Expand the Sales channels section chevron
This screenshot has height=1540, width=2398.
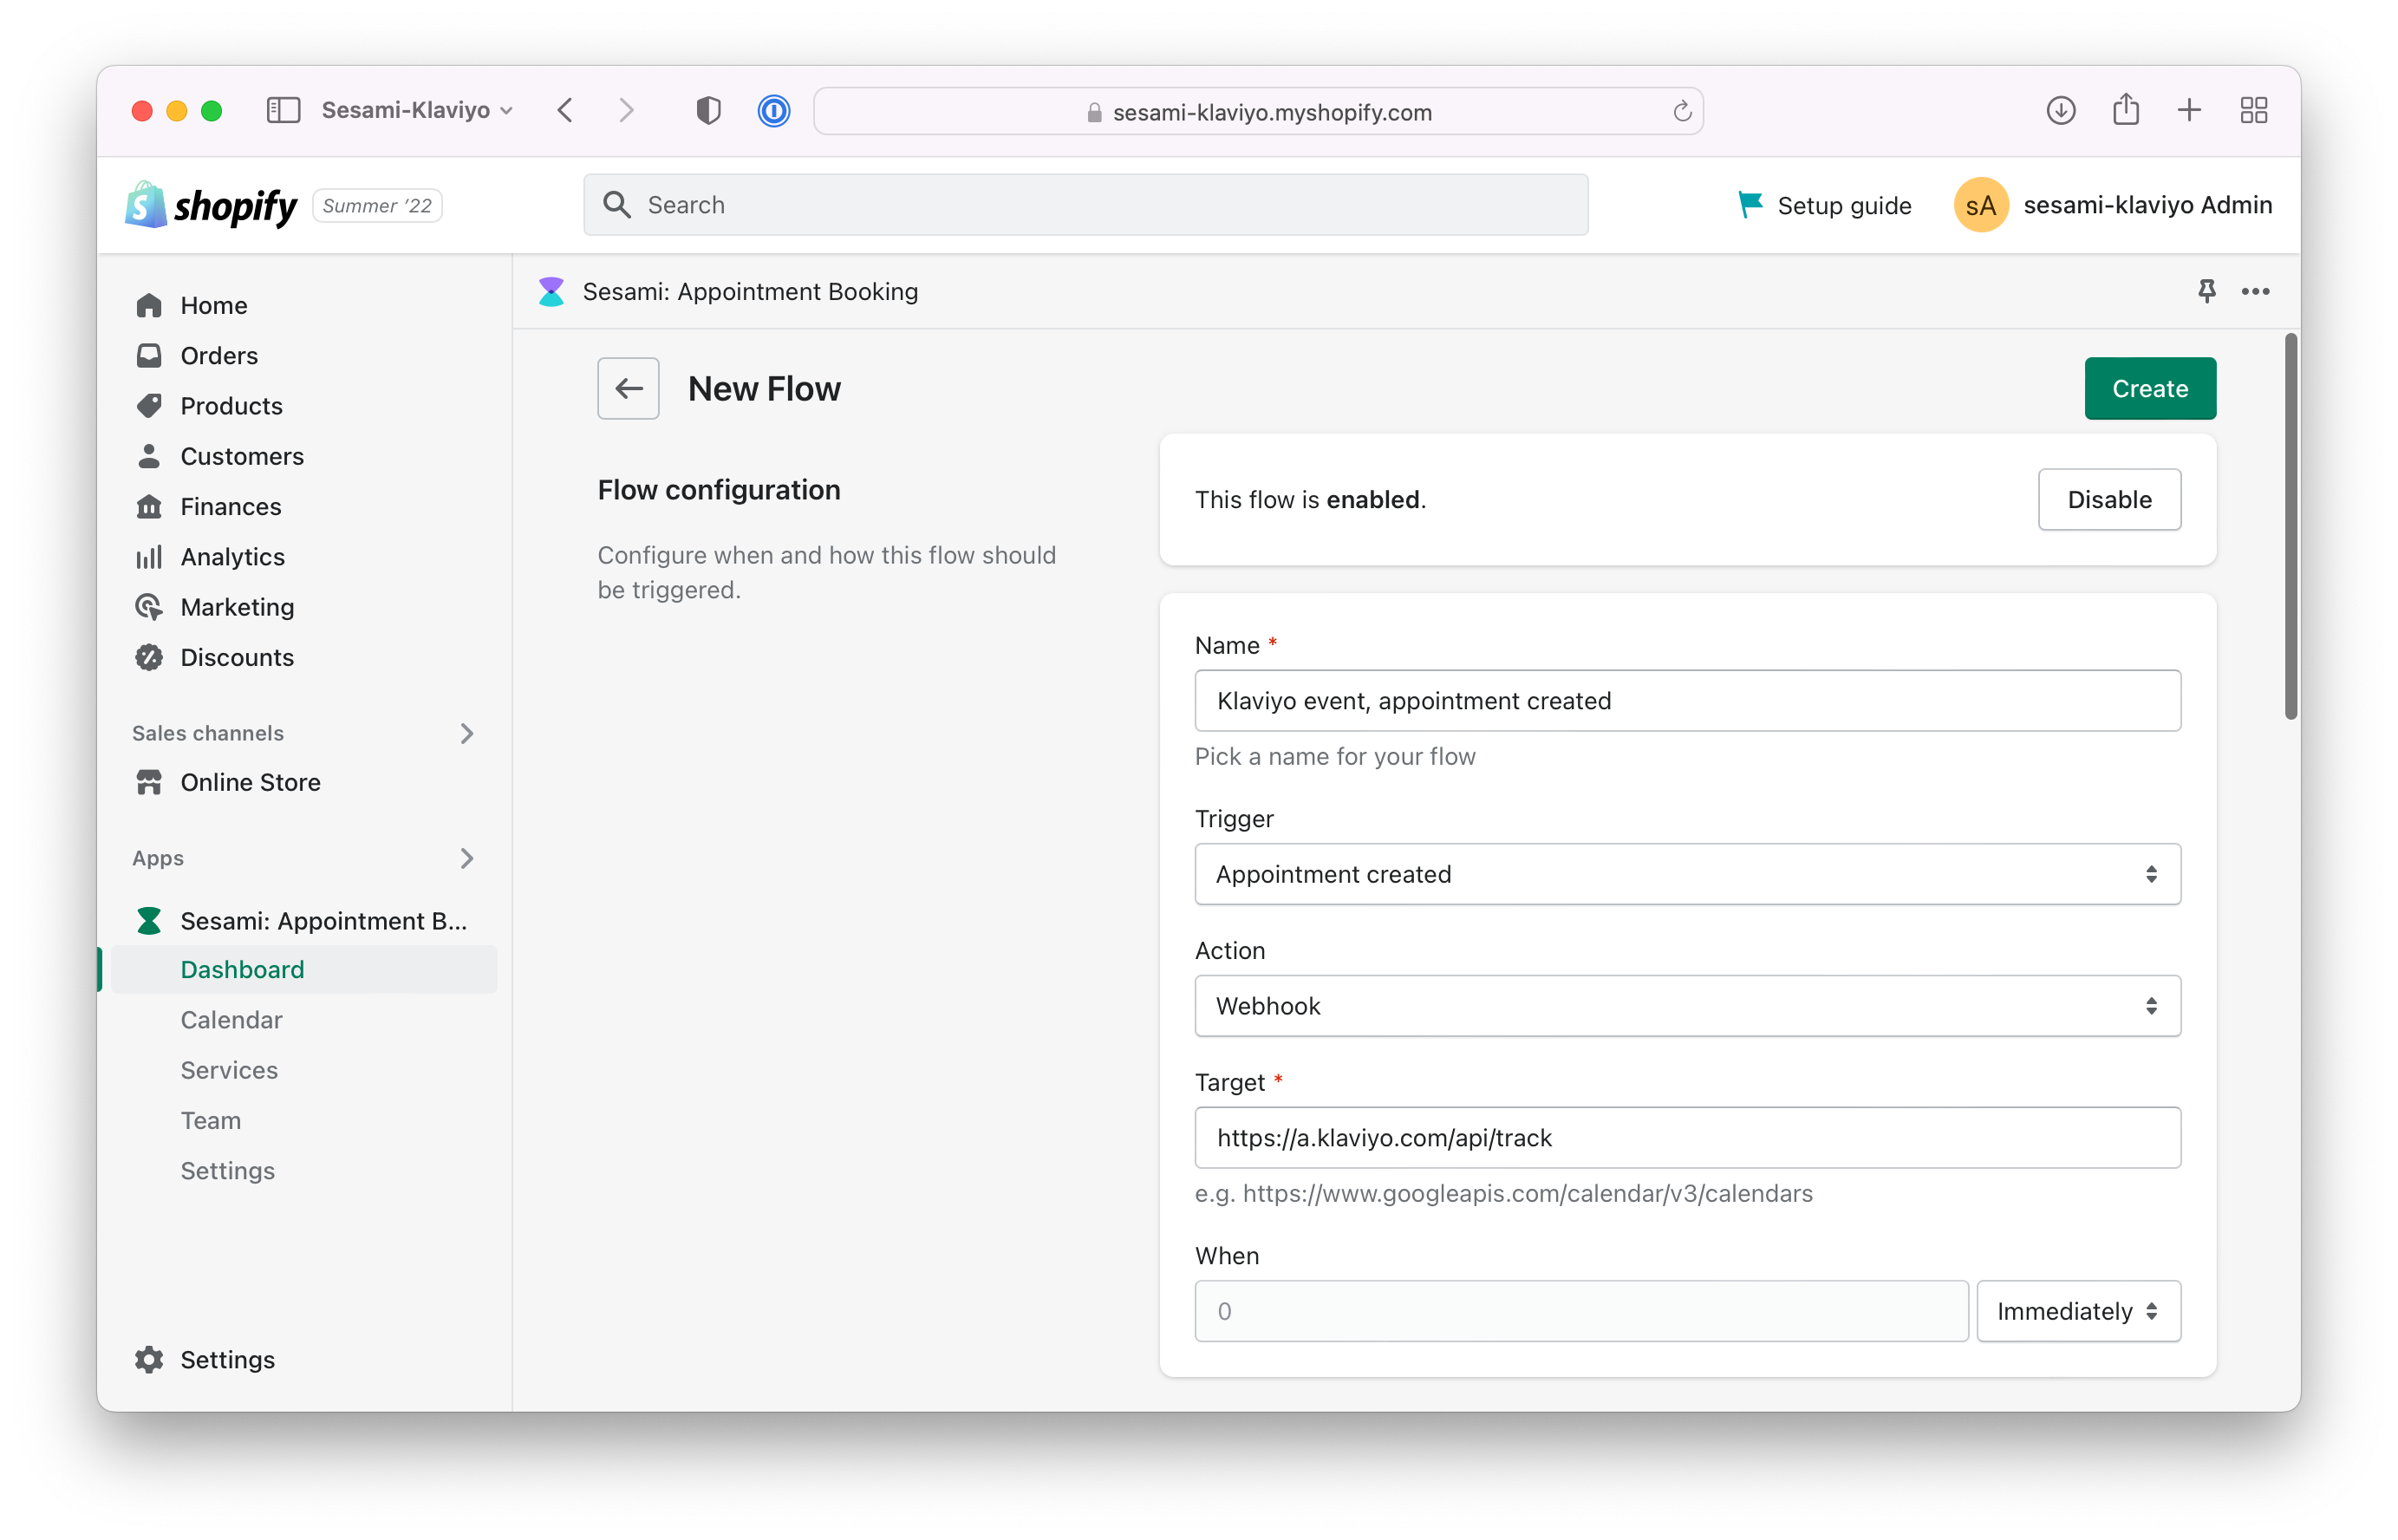(466, 733)
